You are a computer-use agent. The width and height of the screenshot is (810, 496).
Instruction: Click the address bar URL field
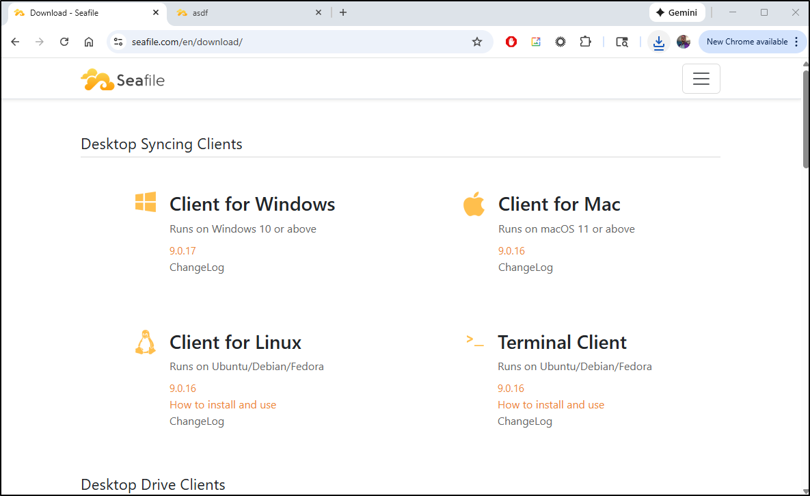point(294,42)
